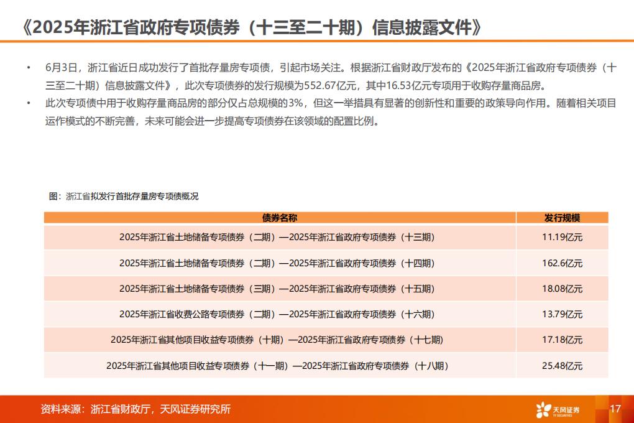
Task: Click the figure caption 图：浙江省拟发行首批存量房专项债概况
Action: [x=124, y=197]
